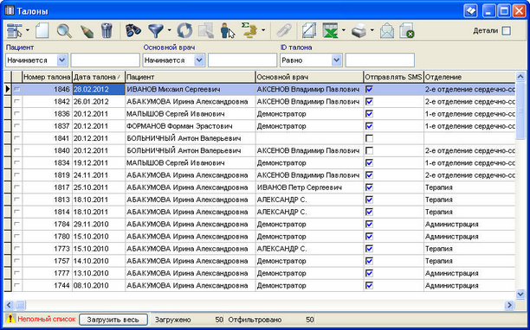
Task: Focus the Основной врач filter text field
Action: [242, 60]
